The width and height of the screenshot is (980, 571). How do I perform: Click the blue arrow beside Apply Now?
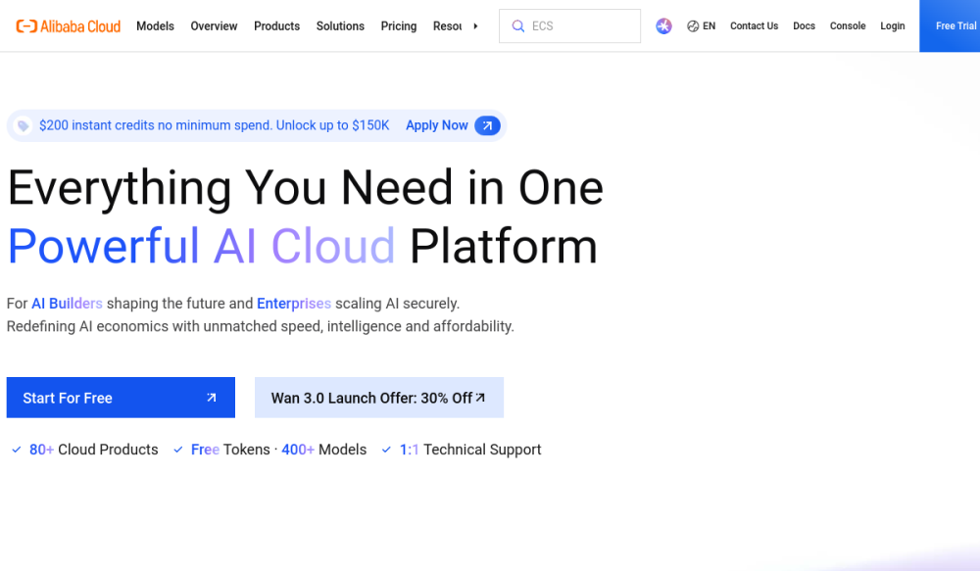tap(487, 125)
